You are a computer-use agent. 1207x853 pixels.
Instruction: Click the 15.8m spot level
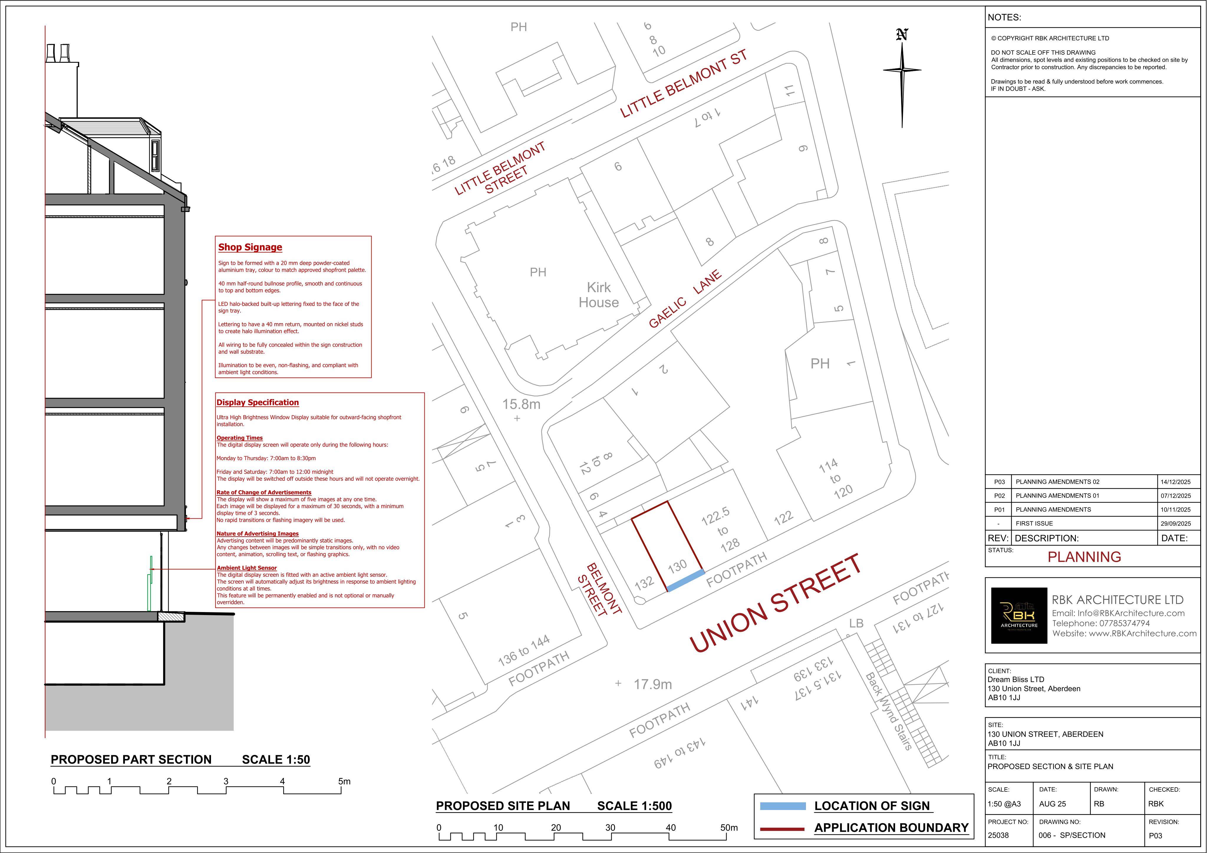[x=522, y=404]
